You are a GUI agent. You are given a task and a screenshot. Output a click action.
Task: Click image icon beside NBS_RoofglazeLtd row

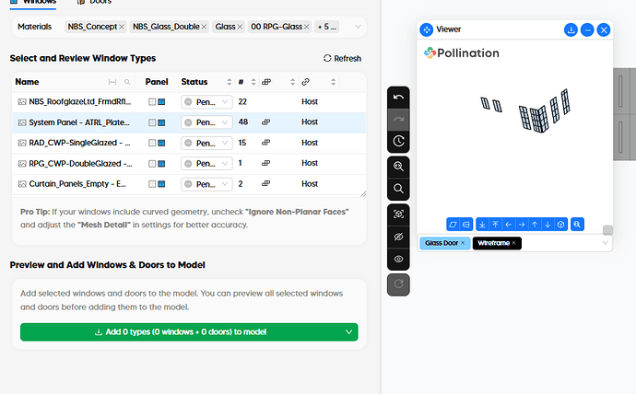[x=22, y=102]
